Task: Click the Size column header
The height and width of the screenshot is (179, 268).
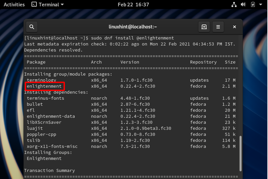Action: pyautogui.click(x=230, y=62)
